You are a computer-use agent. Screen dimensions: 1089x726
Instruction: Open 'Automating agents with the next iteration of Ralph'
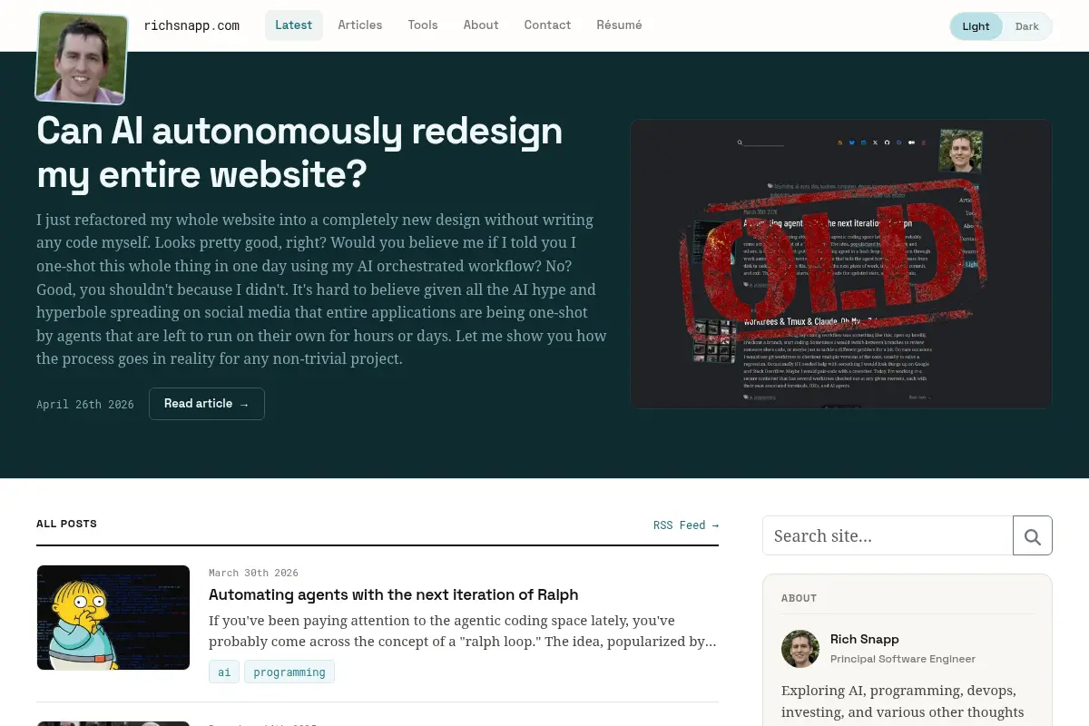(x=393, y=594)
